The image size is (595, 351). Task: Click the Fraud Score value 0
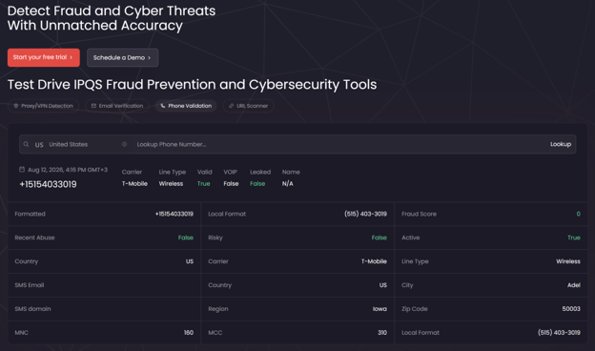click(578, 214)
